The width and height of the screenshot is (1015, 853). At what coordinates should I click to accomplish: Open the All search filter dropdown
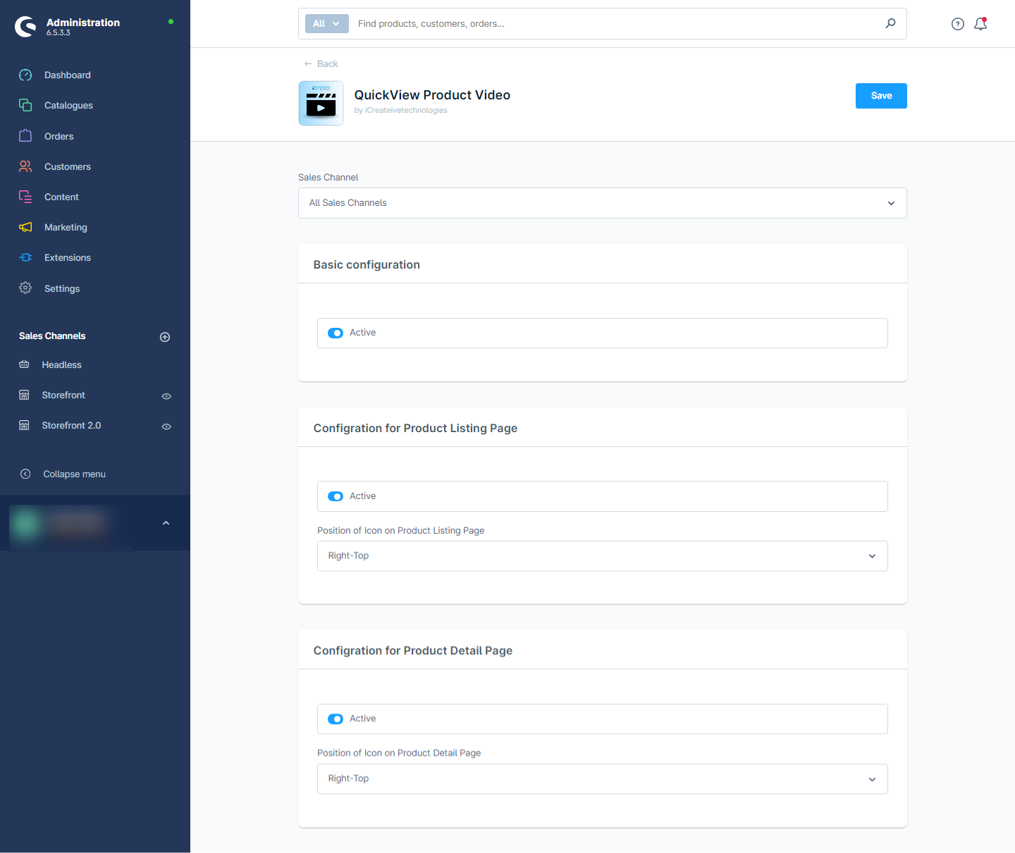point(327,23)
